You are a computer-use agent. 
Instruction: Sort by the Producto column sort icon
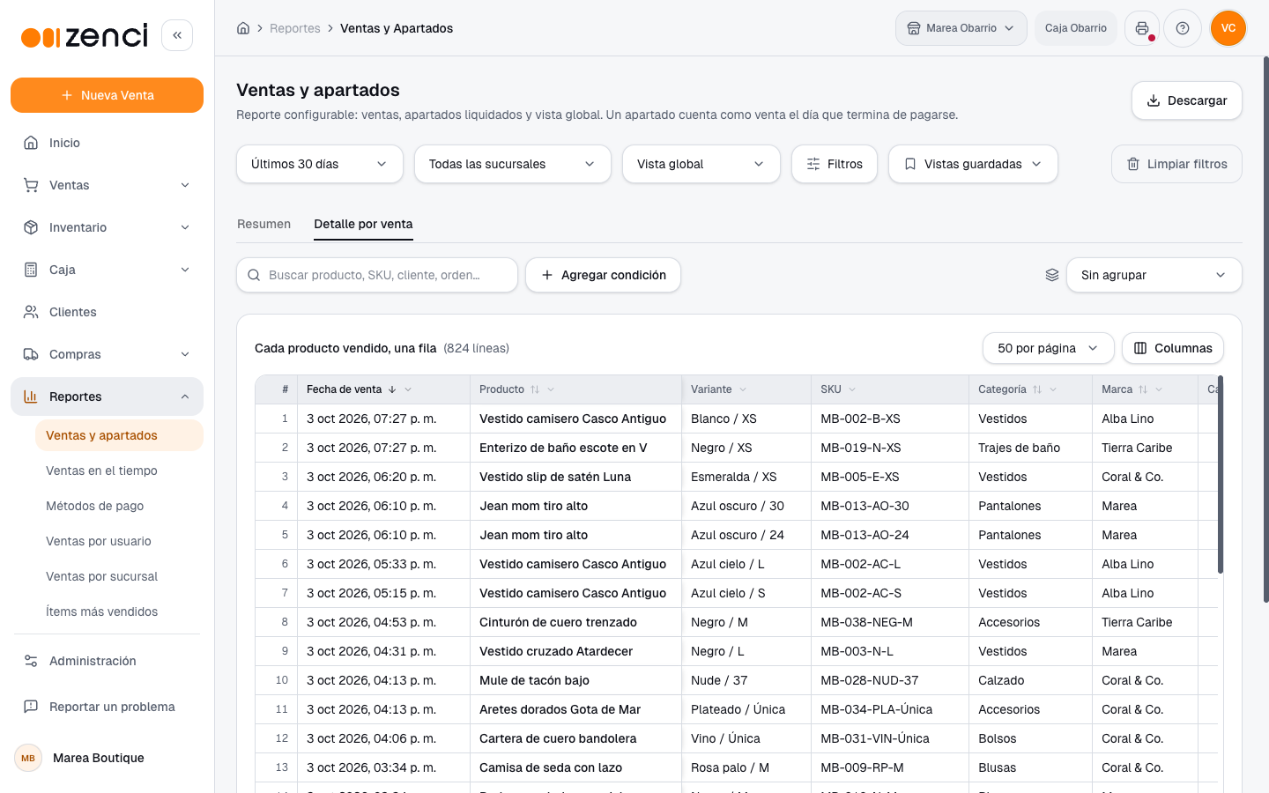pyautogui.click(x=535, y=389)
